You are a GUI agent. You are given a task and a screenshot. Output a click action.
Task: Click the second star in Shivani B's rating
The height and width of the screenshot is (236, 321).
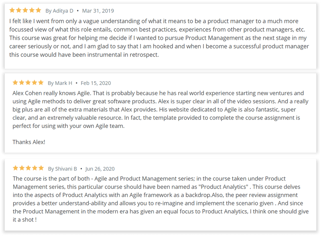tap(22, 168)
